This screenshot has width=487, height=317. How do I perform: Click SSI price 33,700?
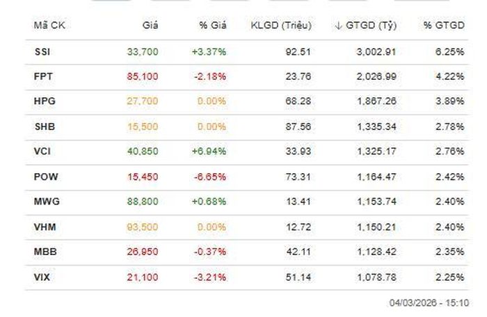point(143,51)
